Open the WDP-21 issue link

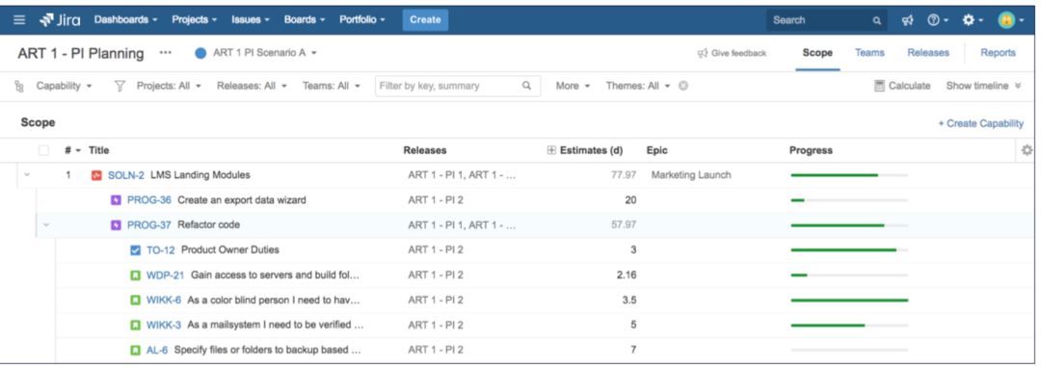coord(166,275)
